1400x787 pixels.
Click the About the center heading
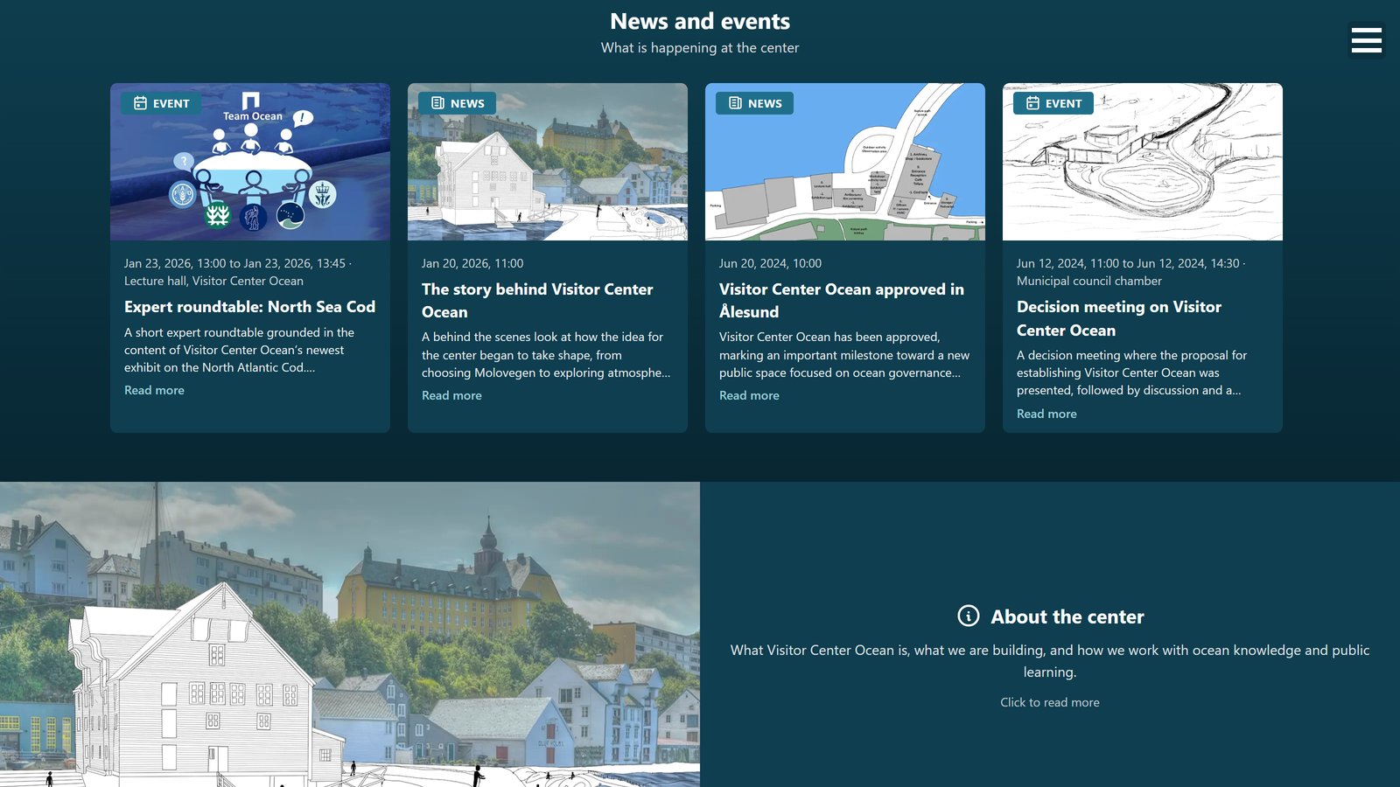click(1067, 616)
